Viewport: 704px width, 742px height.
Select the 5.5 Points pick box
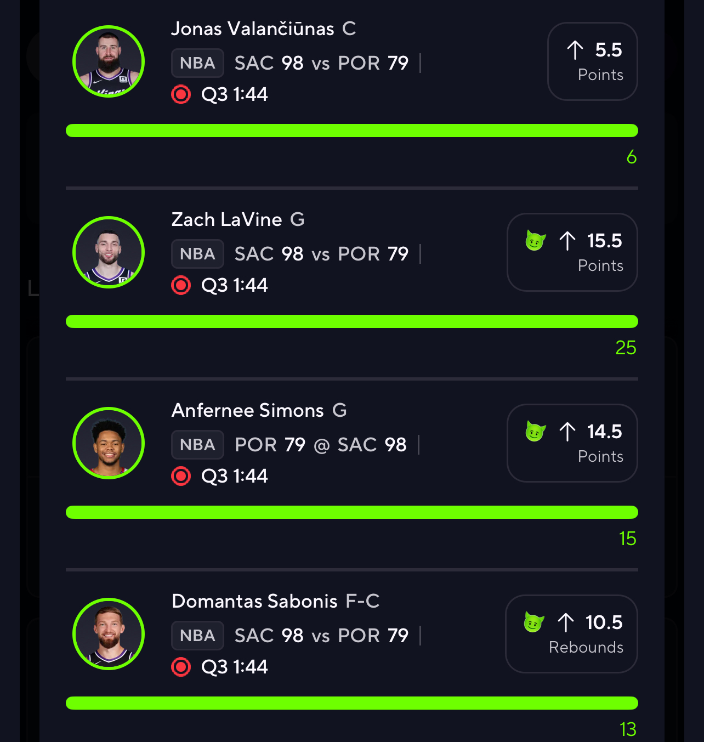[593, 61]
